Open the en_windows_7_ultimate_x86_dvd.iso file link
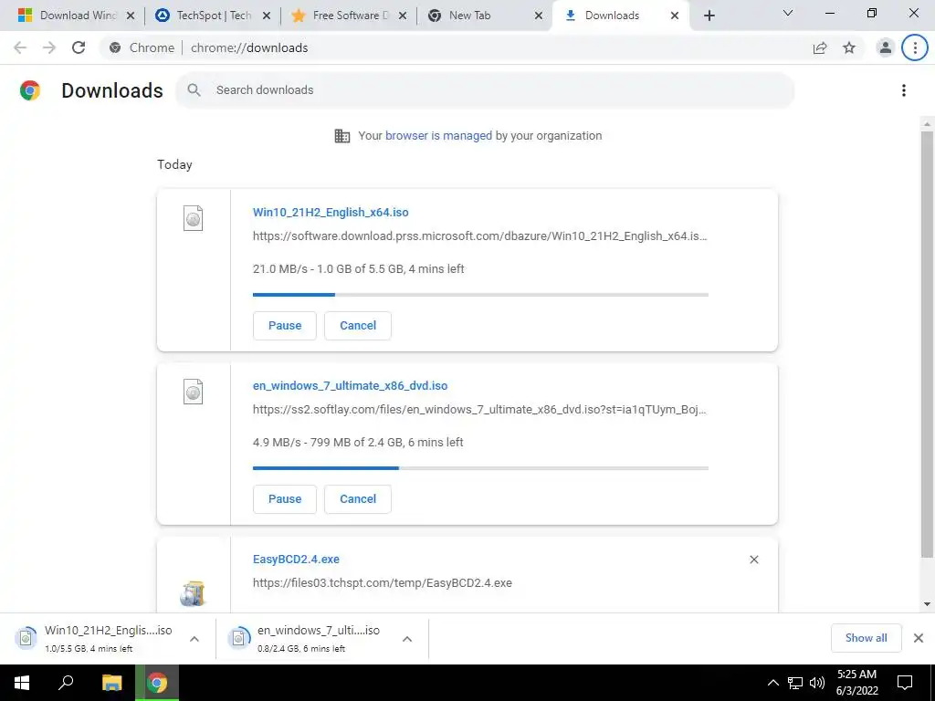The height and width of the screenshot is (701, 935). coord(350,386)
